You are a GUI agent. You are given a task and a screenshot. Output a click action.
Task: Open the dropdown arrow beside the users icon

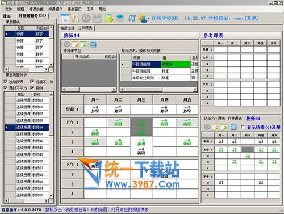[149, 19]
